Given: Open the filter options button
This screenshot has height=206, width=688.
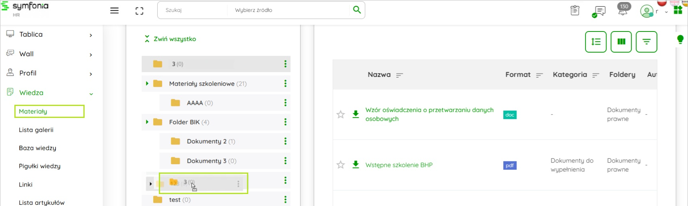Looking at the screenshot, I should (x=646, y=42).
